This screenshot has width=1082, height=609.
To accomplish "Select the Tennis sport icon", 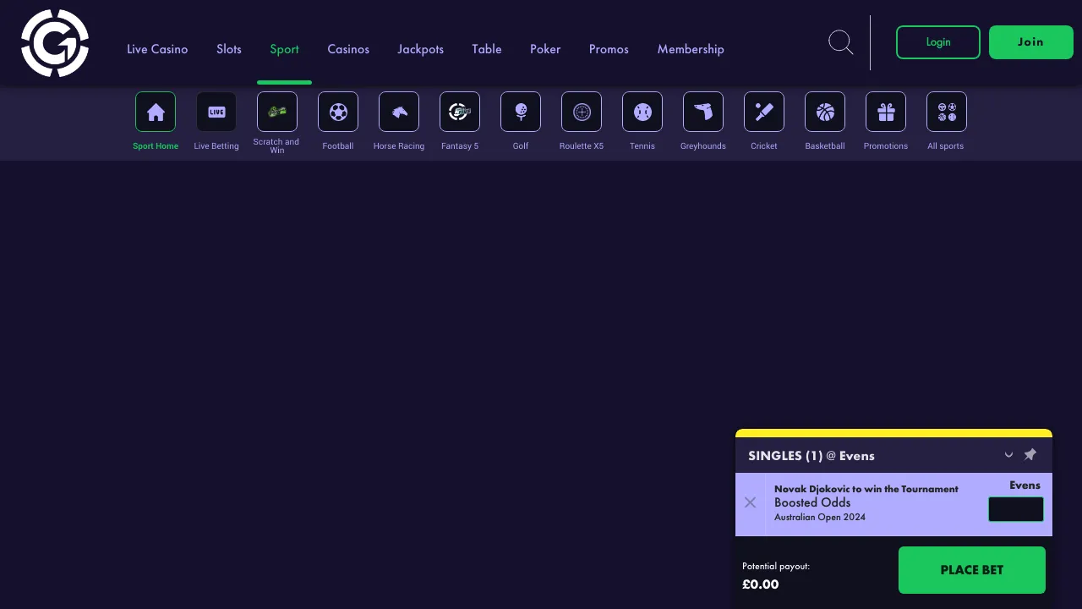I will pyautogui.click(x=642, y=112).
